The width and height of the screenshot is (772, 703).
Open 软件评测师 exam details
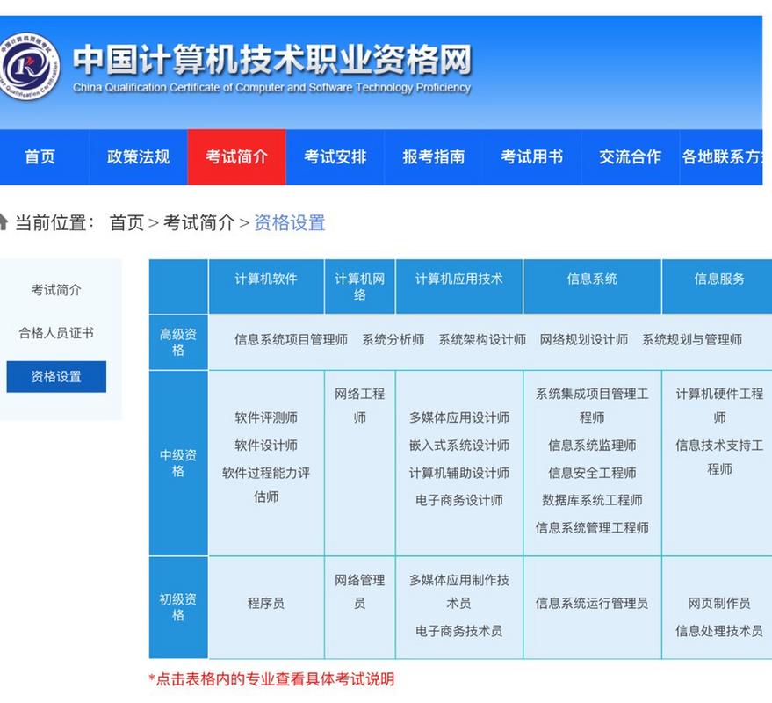click(x=266, y=417)
